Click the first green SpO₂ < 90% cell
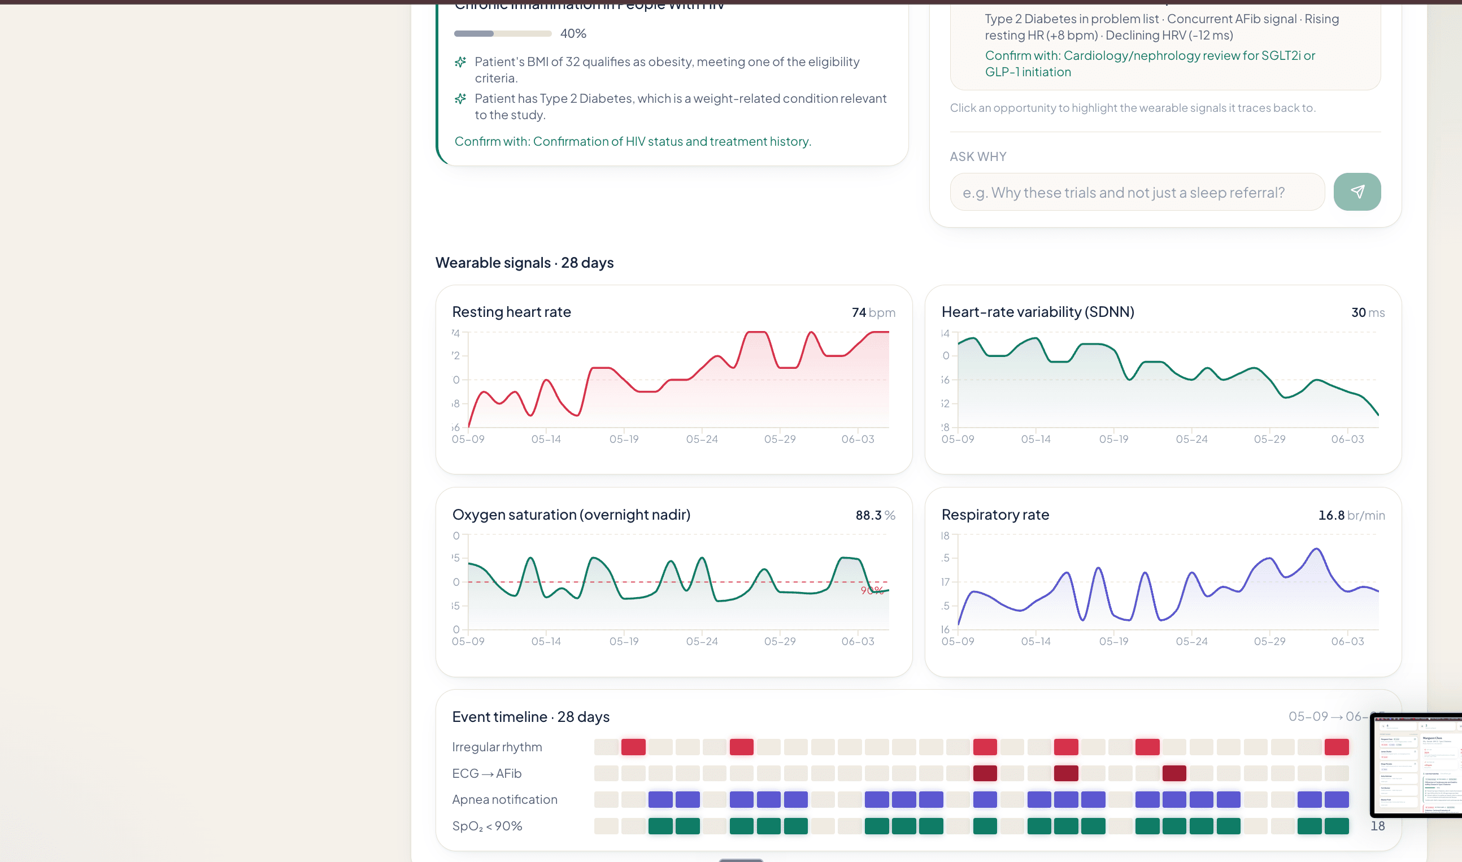The image size is (1462, 862). pyautogui.click(x=660, y=826)
